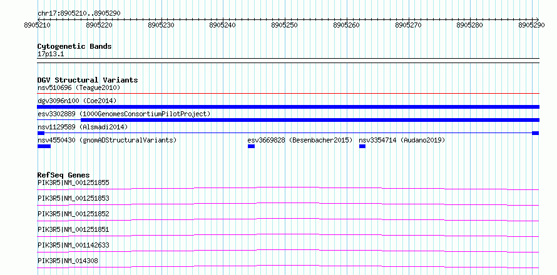Open nsv510696 (Teague2010) variant label
The width and height of the screenshot is (557, 275).
[79, 87]
